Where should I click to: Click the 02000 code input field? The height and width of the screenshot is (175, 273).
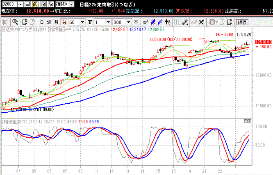click(10, 4)
